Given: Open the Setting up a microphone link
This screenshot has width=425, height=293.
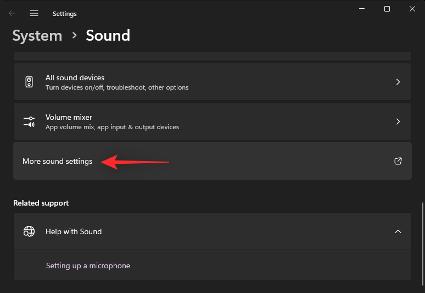Looking at the screenshot, I should tap(88, 266).
